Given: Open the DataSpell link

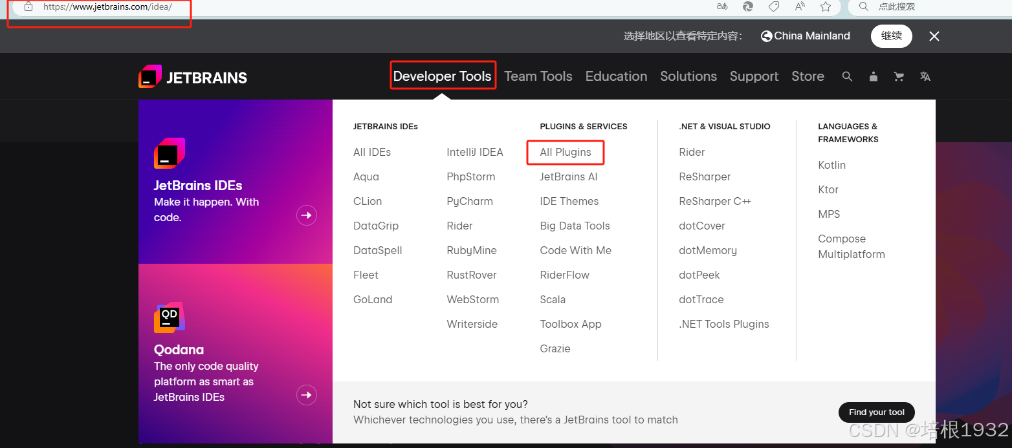Looking at the screenshot, I should coord(378,251).
